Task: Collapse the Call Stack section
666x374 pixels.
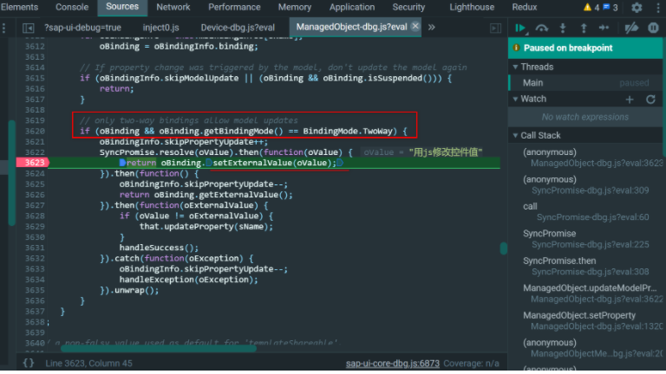Action: coord(515,136)
